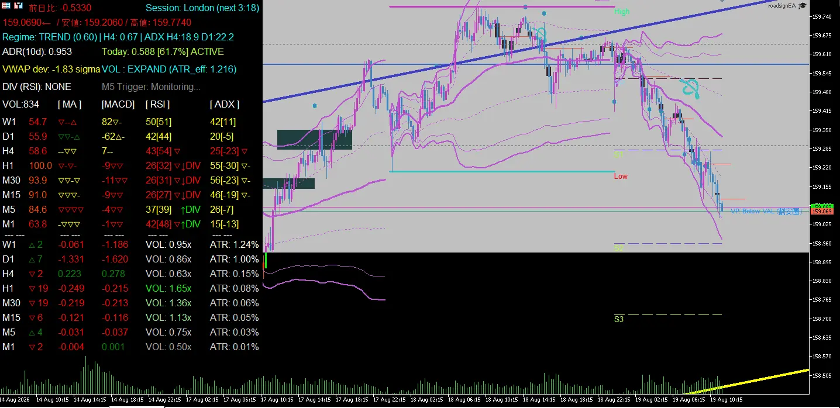
Task: Click the [ RSI ] column header
Action: pos(158,104)
